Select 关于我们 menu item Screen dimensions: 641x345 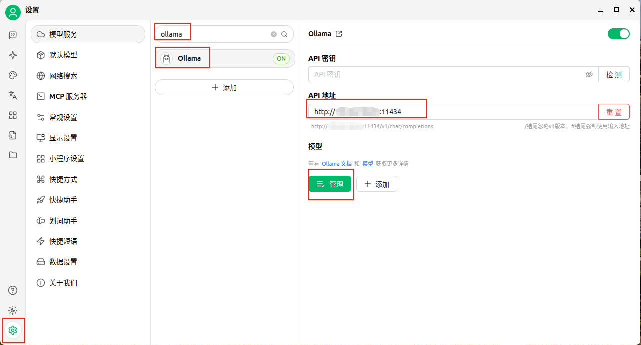[x=88, y=283]
